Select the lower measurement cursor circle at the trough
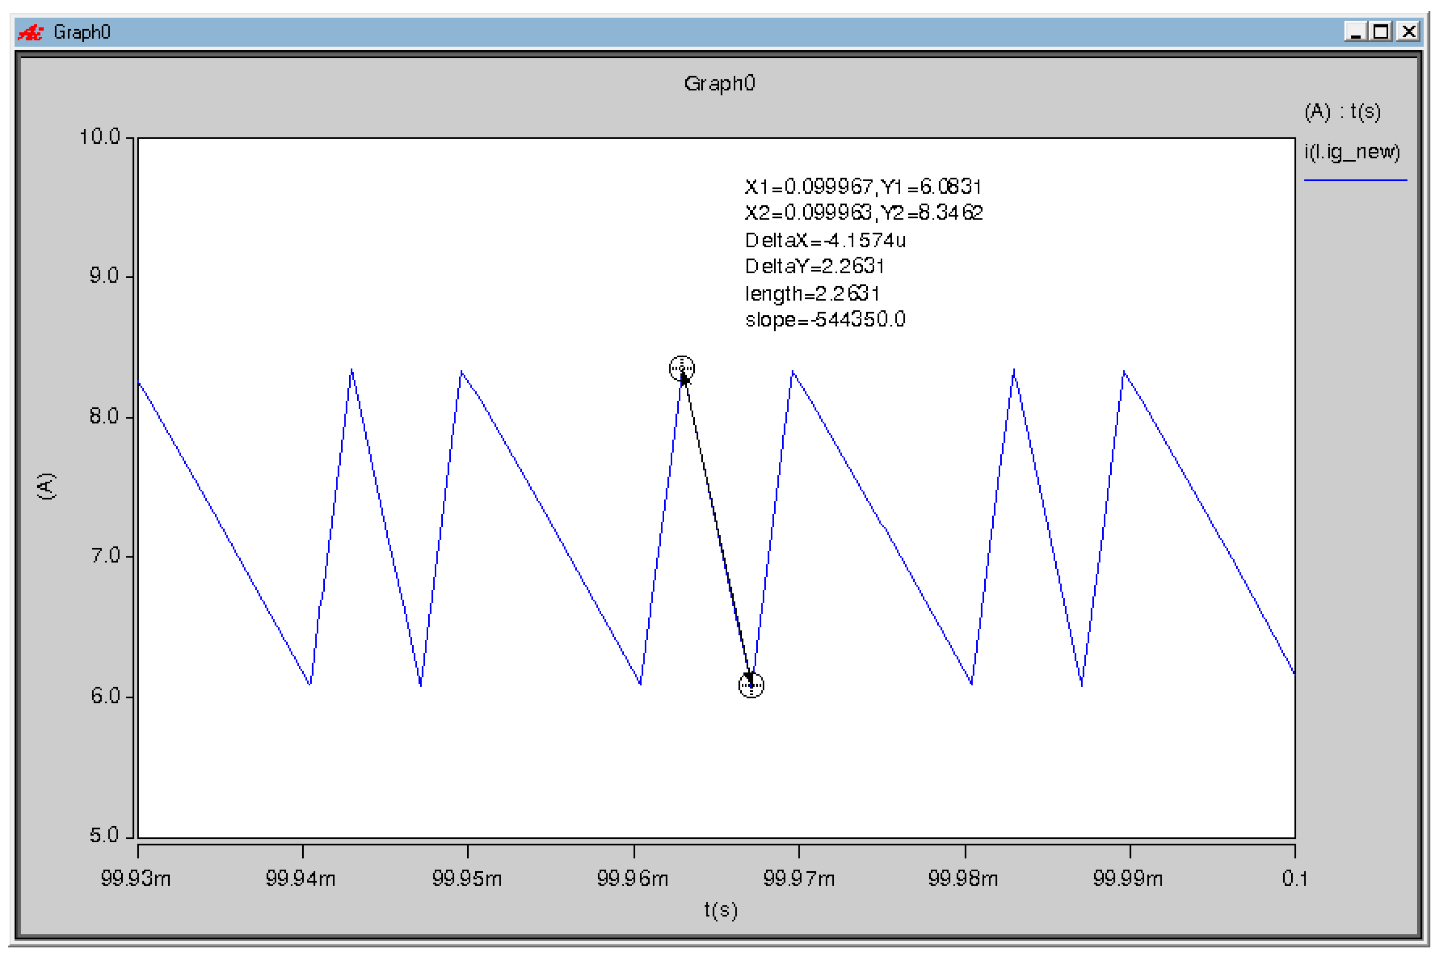This screenshot has width=1444, height=962. (x=751, y=685)
